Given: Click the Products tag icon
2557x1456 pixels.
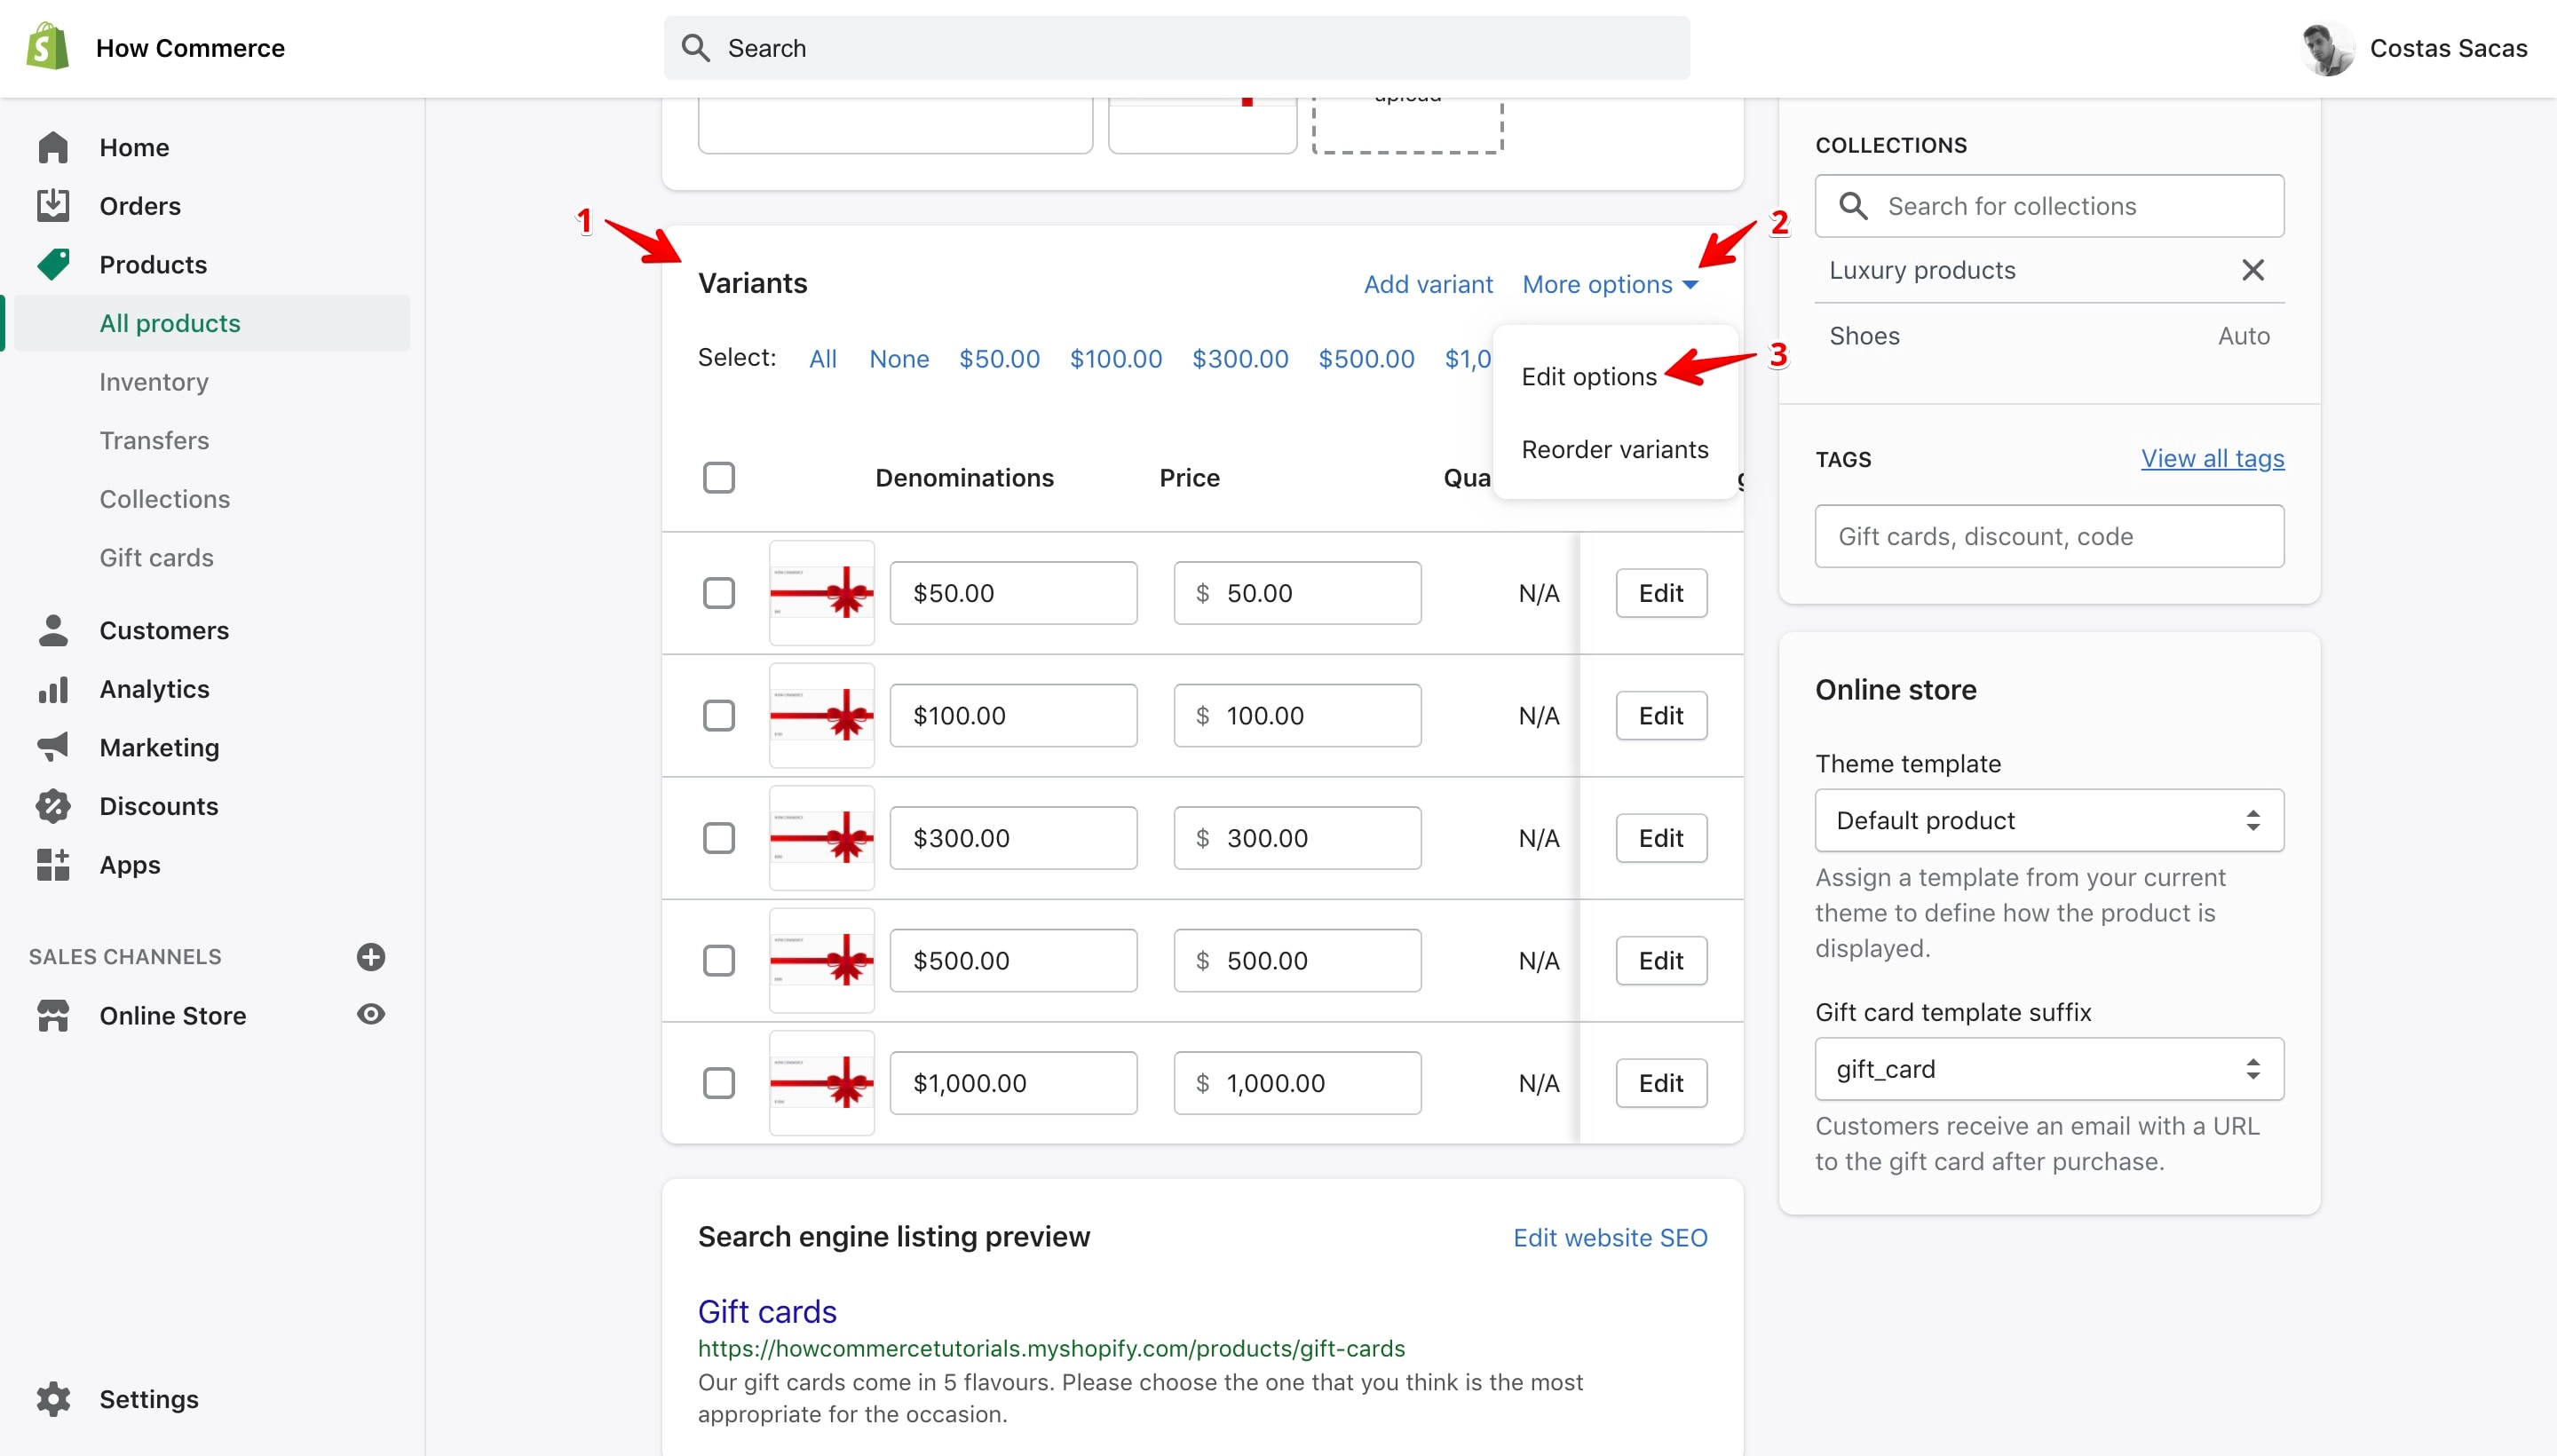Looking at the screenshot, I should 53,264.
